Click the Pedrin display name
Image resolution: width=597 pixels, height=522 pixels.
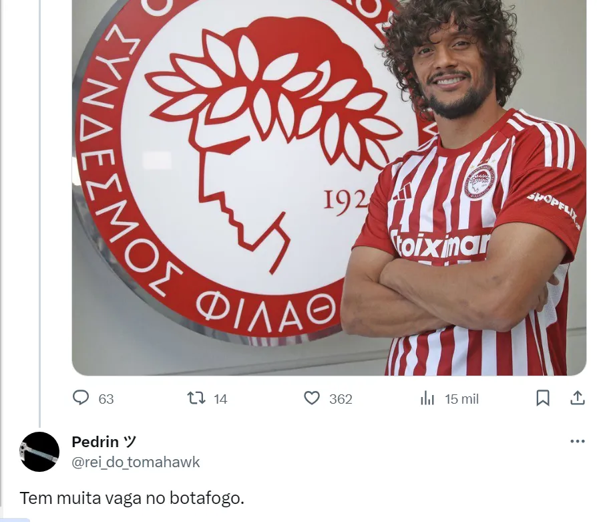click(95, 442)
